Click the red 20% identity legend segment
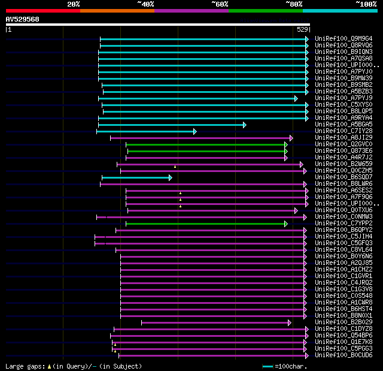This screenshot has width=383, height=371. click(43, 11)
